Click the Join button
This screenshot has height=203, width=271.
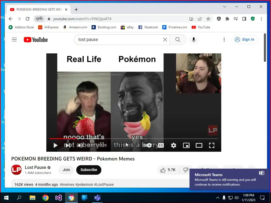(x=66, y=170)
